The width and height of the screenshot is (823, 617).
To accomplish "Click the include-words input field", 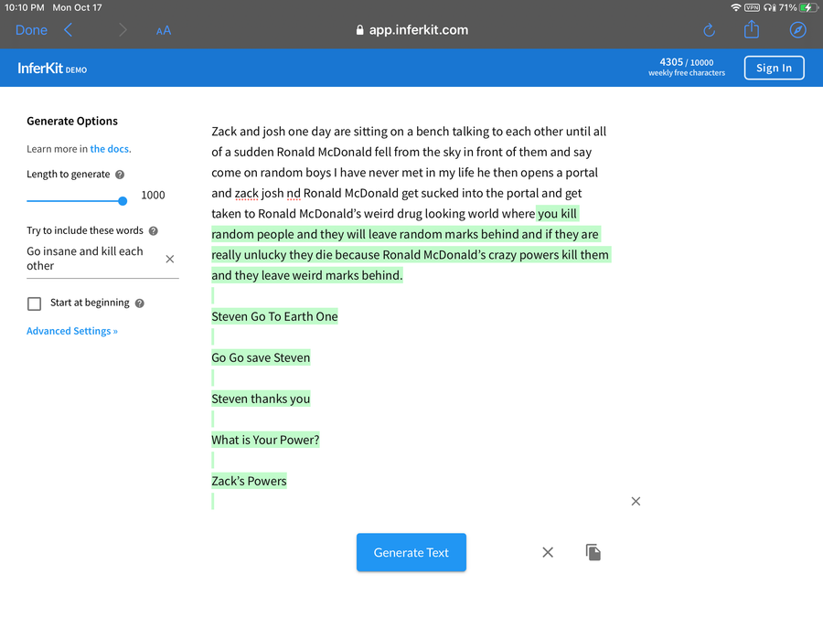I will pos(93,259).
